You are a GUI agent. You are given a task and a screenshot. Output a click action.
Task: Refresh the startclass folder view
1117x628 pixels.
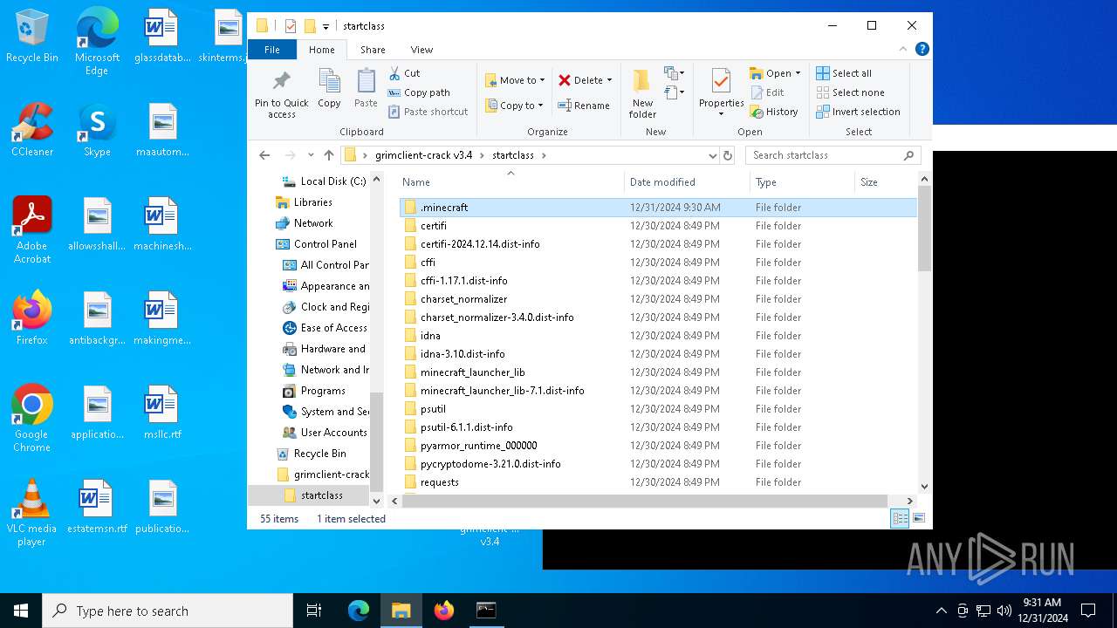pos(728,155)
